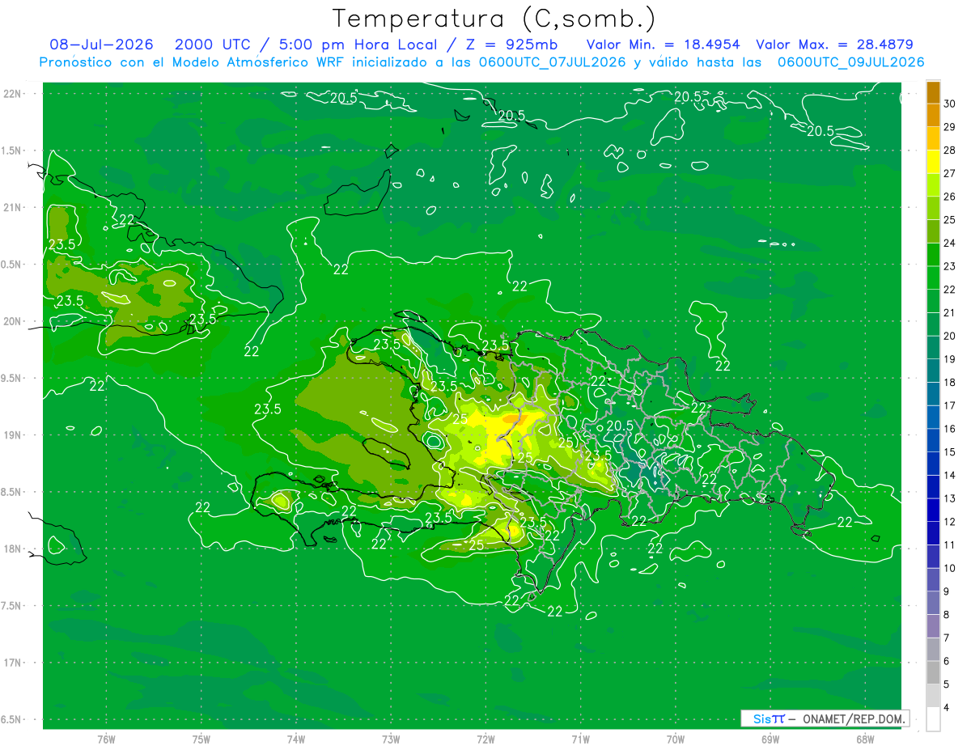Click the colorbar swatch between 27 and 28

click(933, 162)
